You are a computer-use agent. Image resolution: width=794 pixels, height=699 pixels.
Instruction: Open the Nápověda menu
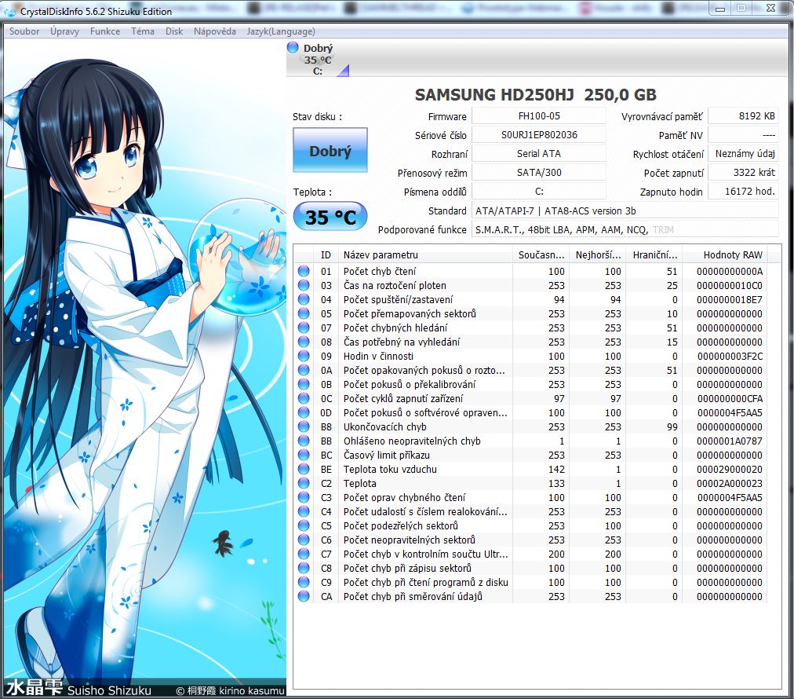click(215, 31)
